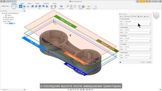
Task: Click the OK button
Action: (x=143, y=62)
